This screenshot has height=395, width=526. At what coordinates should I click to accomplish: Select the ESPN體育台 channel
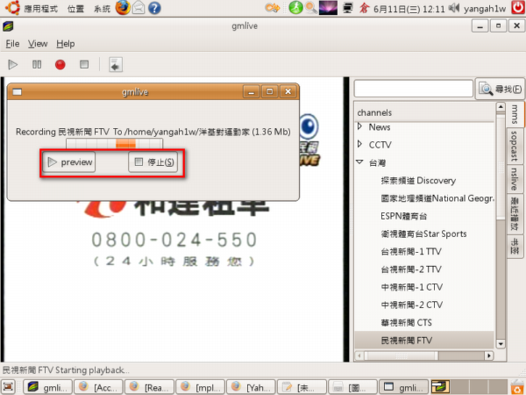click(x=403, y=216)
